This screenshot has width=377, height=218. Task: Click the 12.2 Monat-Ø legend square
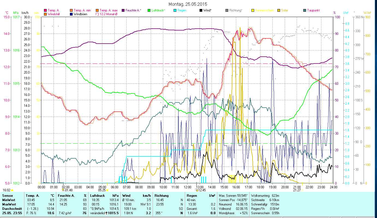97,14
